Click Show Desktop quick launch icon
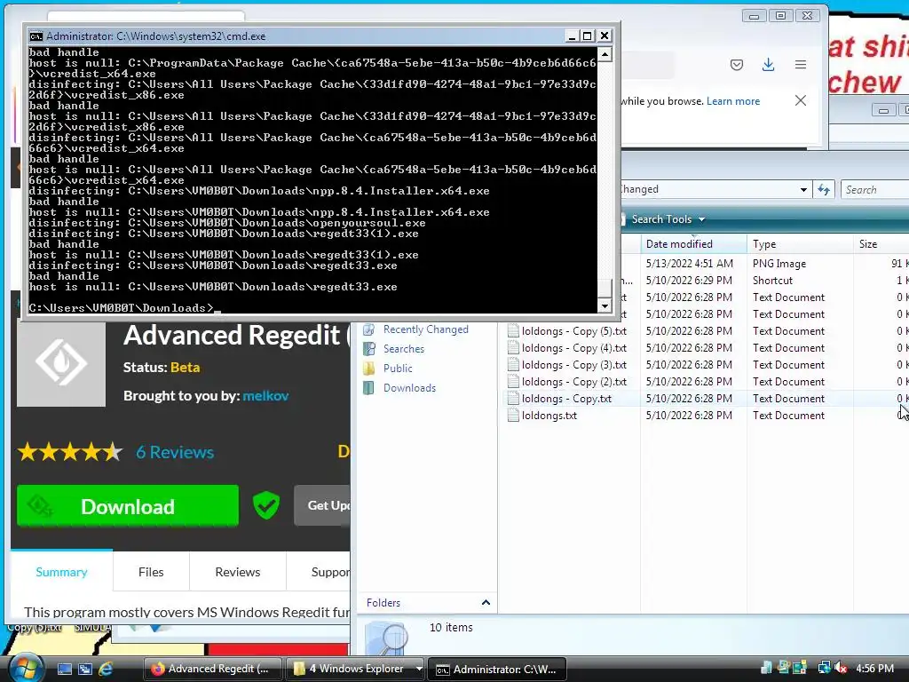The width and height of the screenshot is (909, 682). coord(64,669)
